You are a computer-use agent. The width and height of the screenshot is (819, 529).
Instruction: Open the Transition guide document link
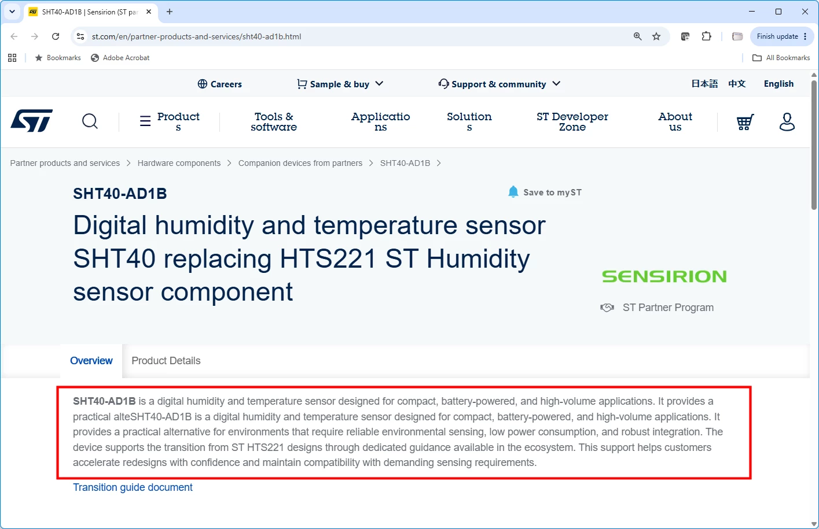[133, 487]
